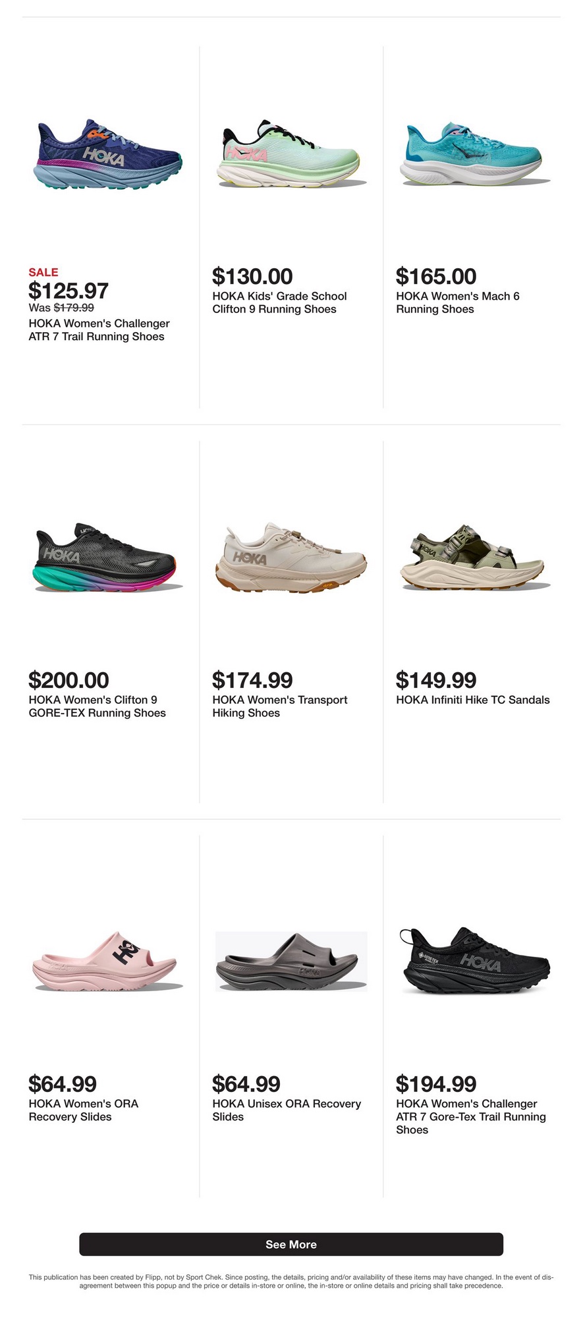
Task: Open the HOKA Unisex ORA Recovery Slides title
Action: coord(287,1110)
